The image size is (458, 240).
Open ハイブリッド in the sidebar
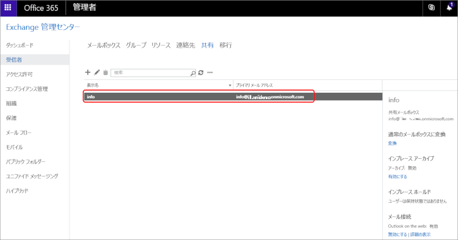coord(17,191)
